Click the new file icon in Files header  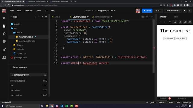click(42, 17)
